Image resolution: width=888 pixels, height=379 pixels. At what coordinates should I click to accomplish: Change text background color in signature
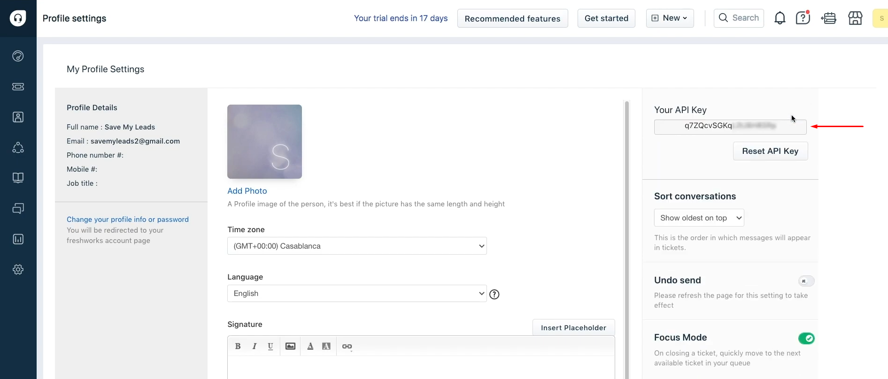[326, 346]
